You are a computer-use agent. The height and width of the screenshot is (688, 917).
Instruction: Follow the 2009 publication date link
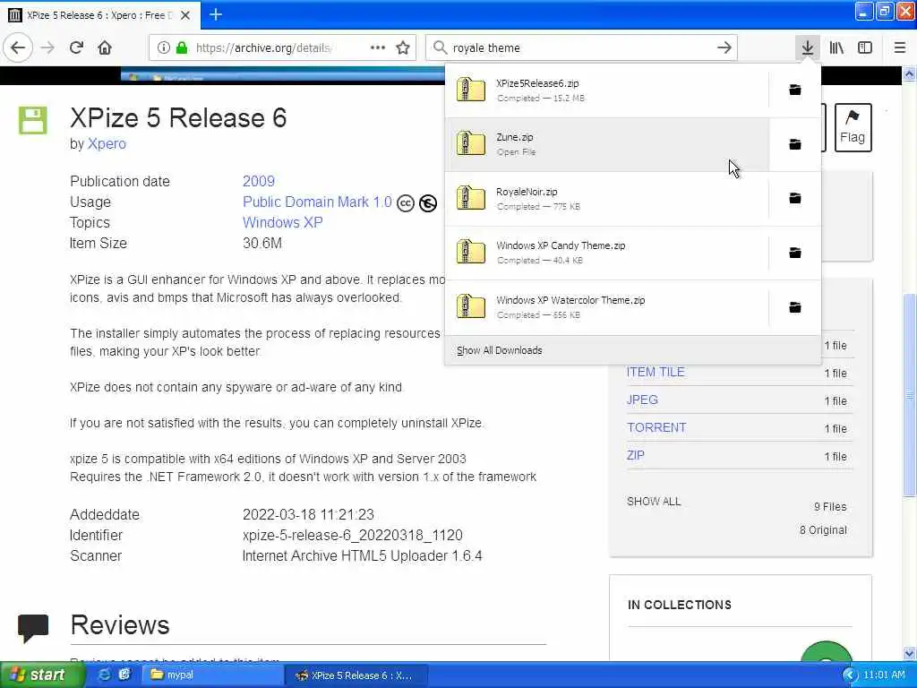(259, 181)
